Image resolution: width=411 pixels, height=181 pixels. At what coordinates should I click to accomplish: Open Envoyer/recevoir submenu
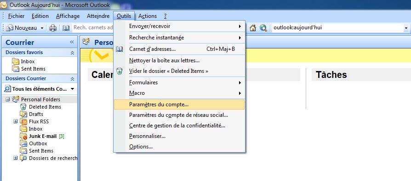tap(179, 27)
